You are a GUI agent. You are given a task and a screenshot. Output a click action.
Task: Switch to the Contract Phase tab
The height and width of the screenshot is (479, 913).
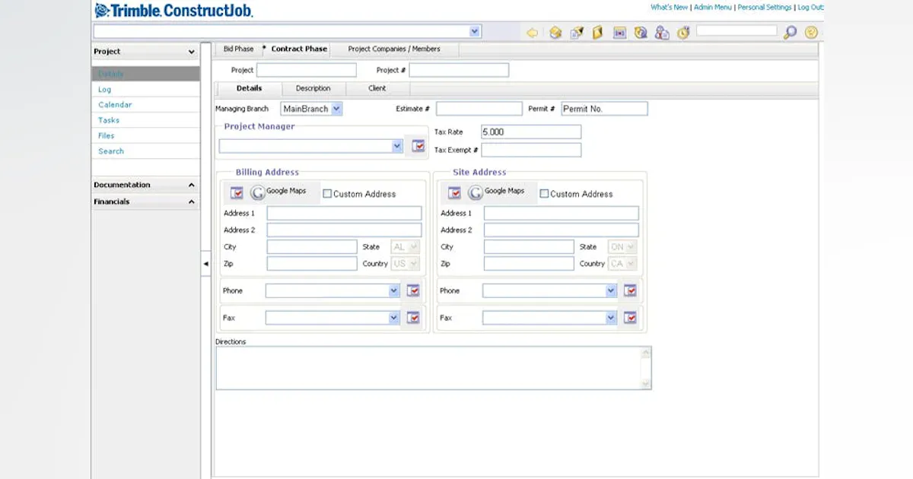(299, 49)
